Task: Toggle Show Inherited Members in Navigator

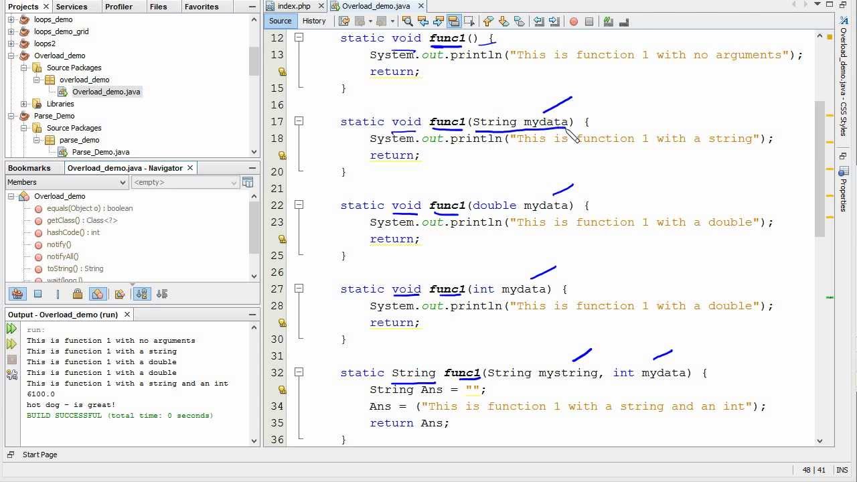Action: [17, 294]
